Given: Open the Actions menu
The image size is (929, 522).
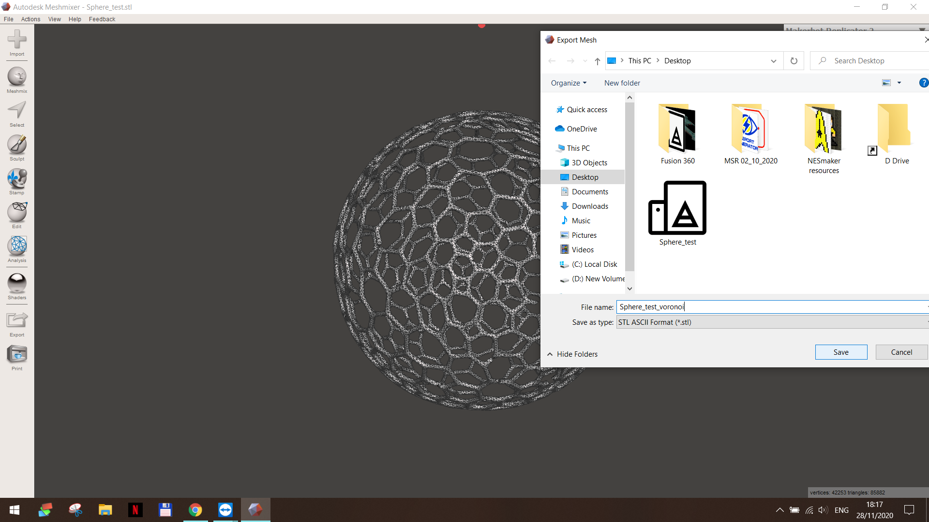Looking at the screenshot, I should [30, 19].
